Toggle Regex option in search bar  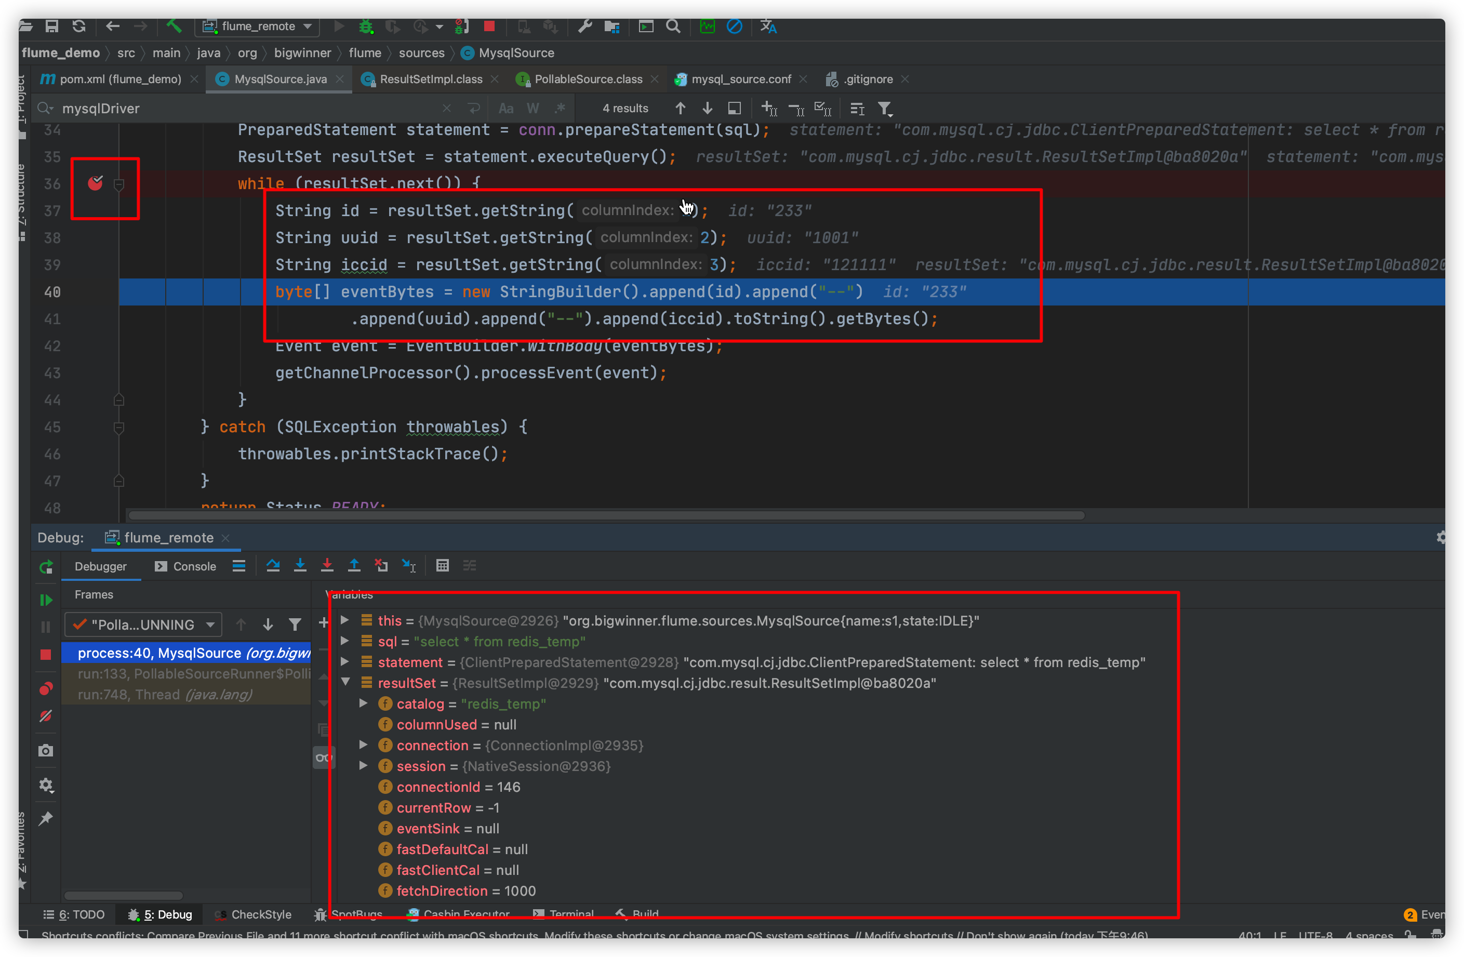[x=560, y=108]
